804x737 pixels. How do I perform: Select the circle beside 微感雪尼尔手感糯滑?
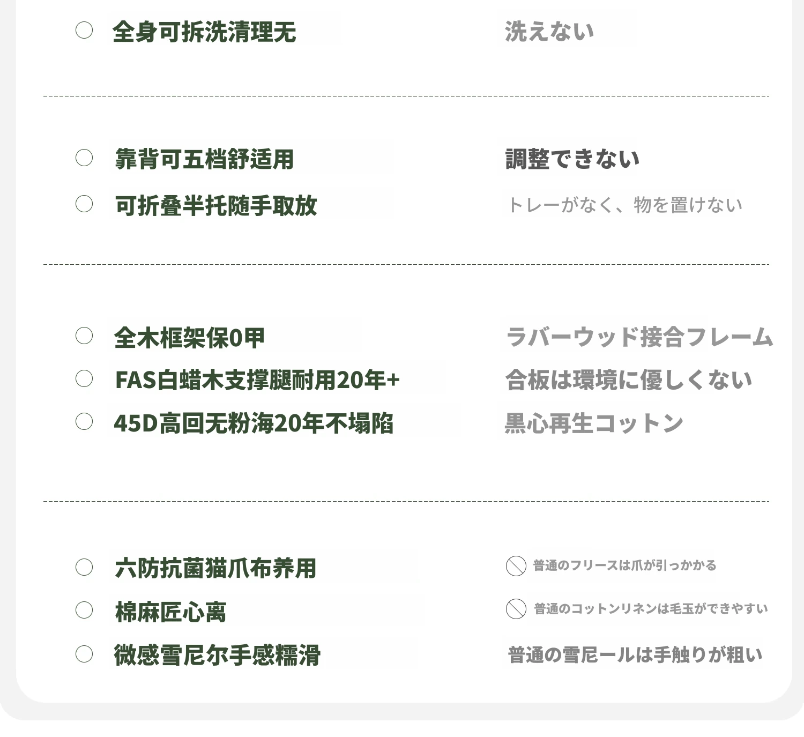coord(84,654)
